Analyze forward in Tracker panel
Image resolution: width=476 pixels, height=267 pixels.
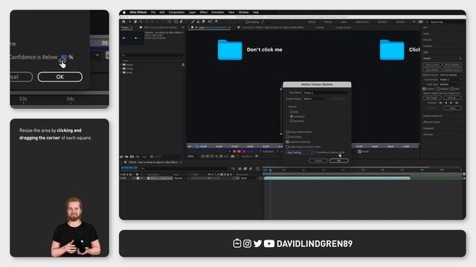coord(451,103)
